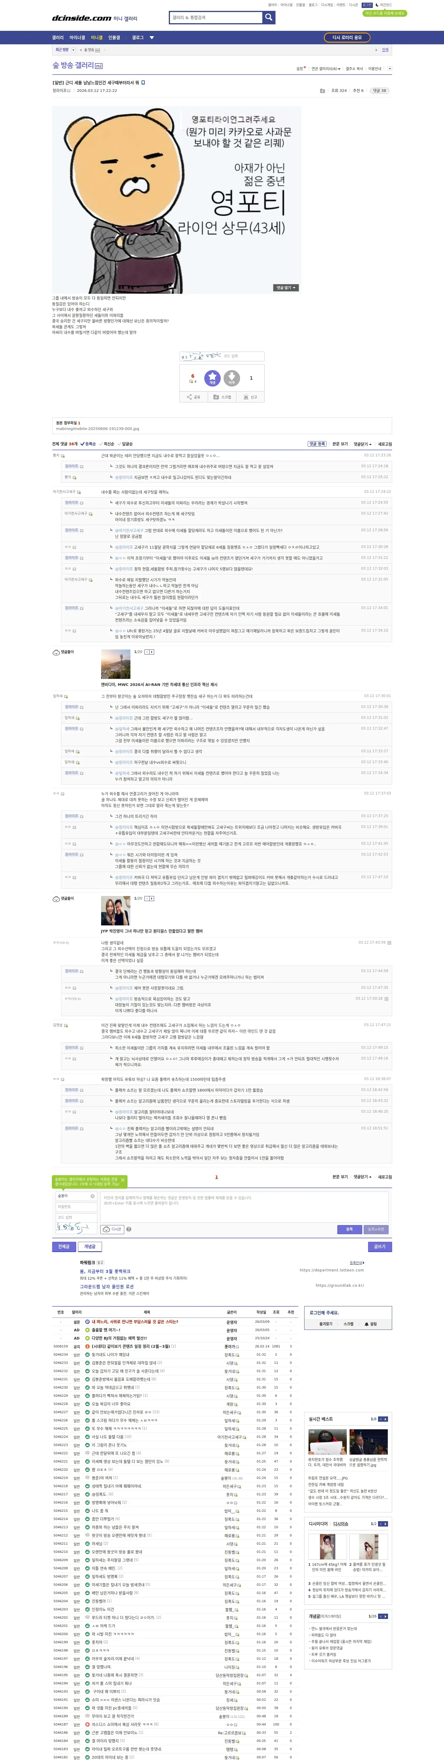Click next arrow in 디시미디어 panel
The height and width of the screenshot is (1761, 444).
(386, 1524)
